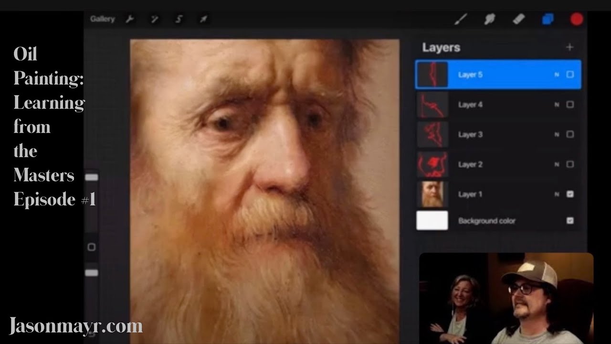Show Layer 5 via visibility checkbox

point(570,75)
